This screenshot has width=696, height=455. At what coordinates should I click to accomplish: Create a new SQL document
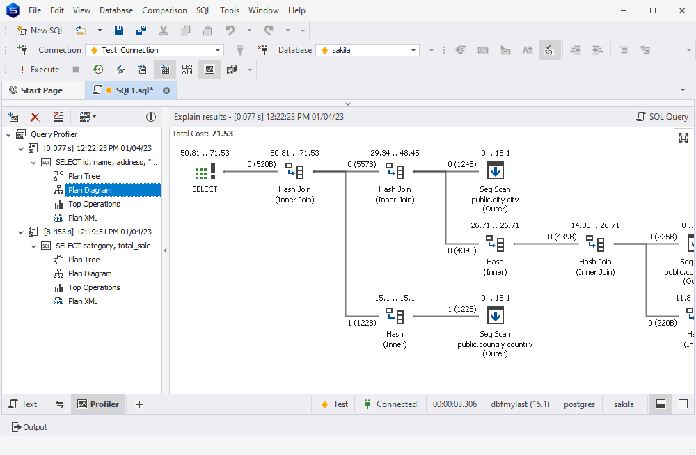(x=40, y=30)
